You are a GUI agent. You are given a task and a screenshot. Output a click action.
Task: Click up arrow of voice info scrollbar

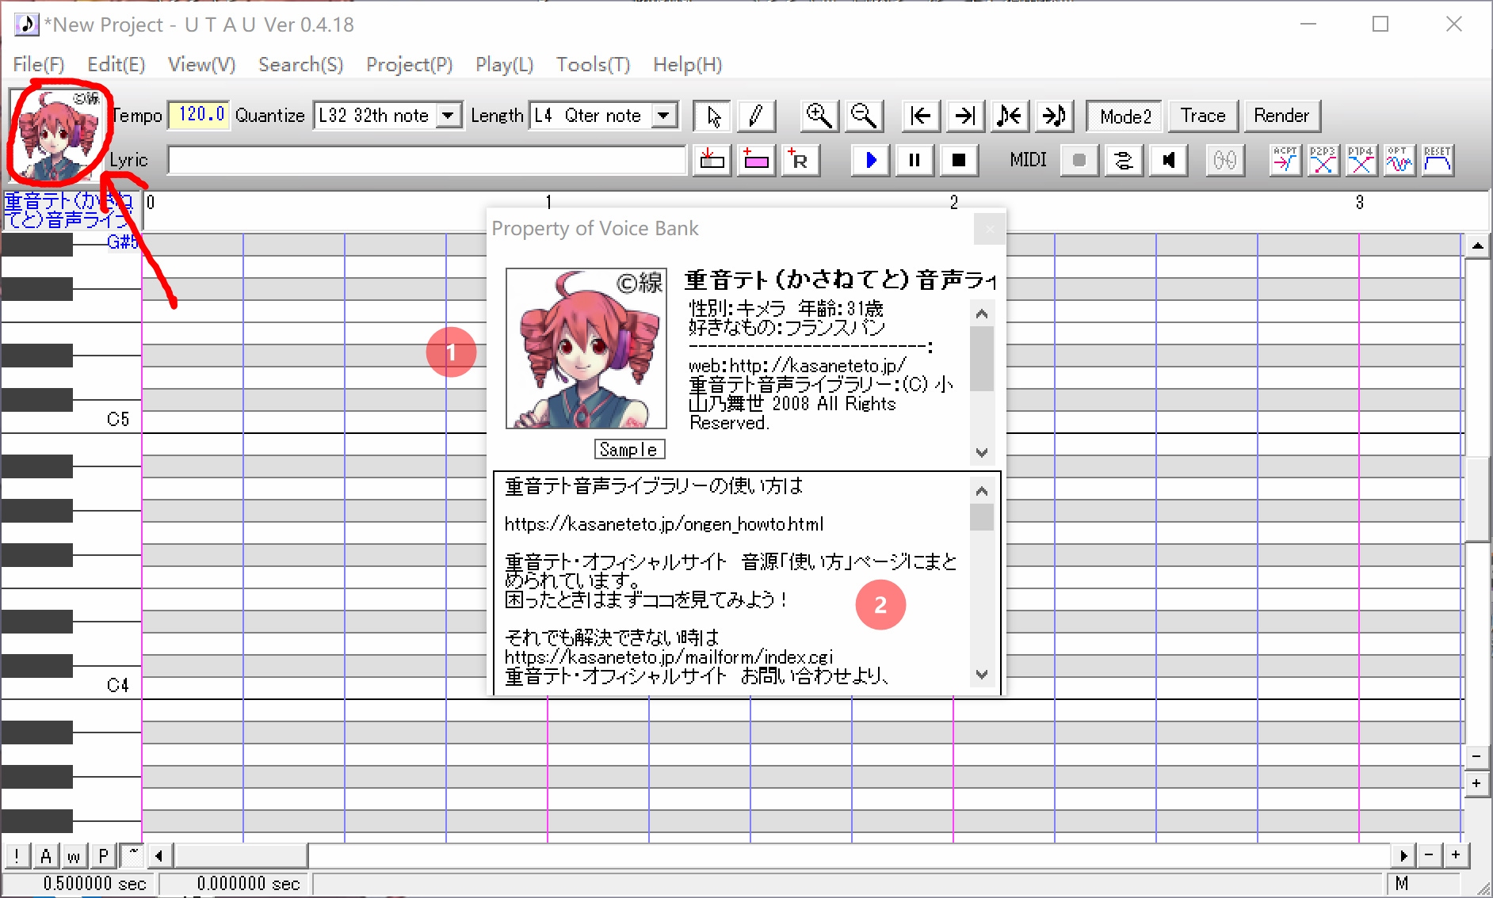pos(982,314)
